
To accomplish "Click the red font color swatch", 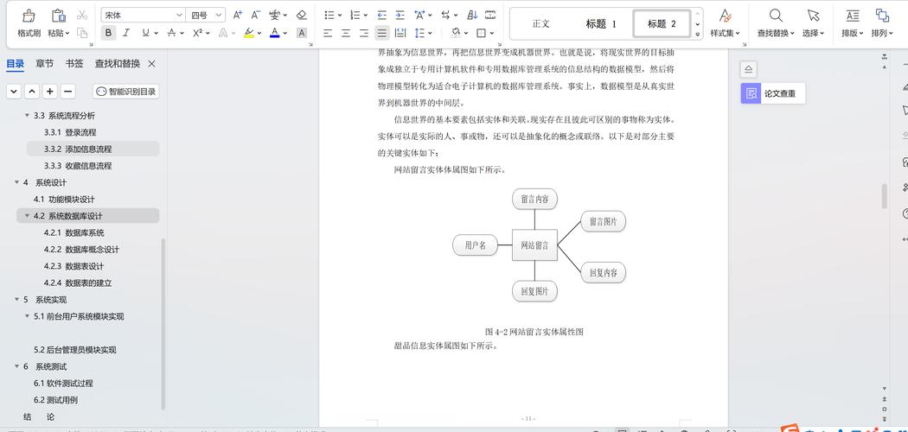I will click(274, 33).
